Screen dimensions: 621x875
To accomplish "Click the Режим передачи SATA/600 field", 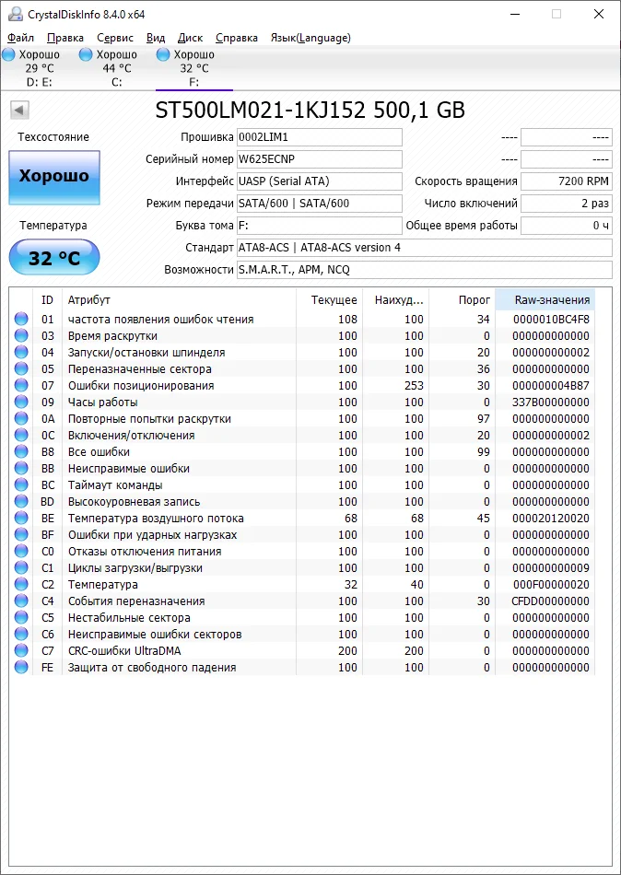I will (x=320, y=204).
